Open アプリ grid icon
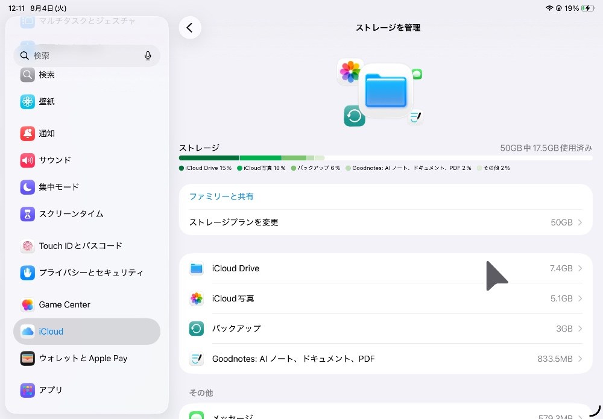This screenshot has width=603, height=419. click(x=27, y=390)
